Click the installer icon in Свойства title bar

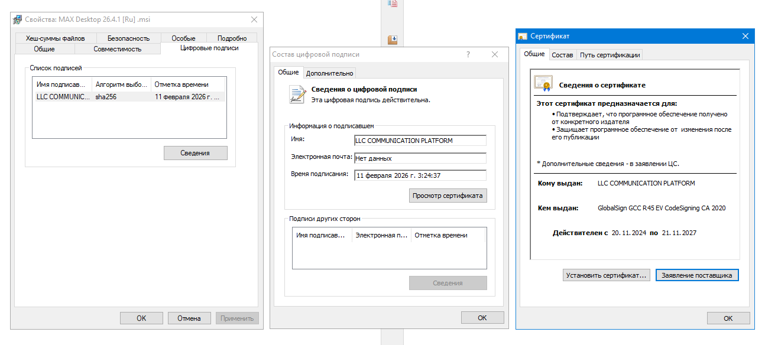click(18, 19)
